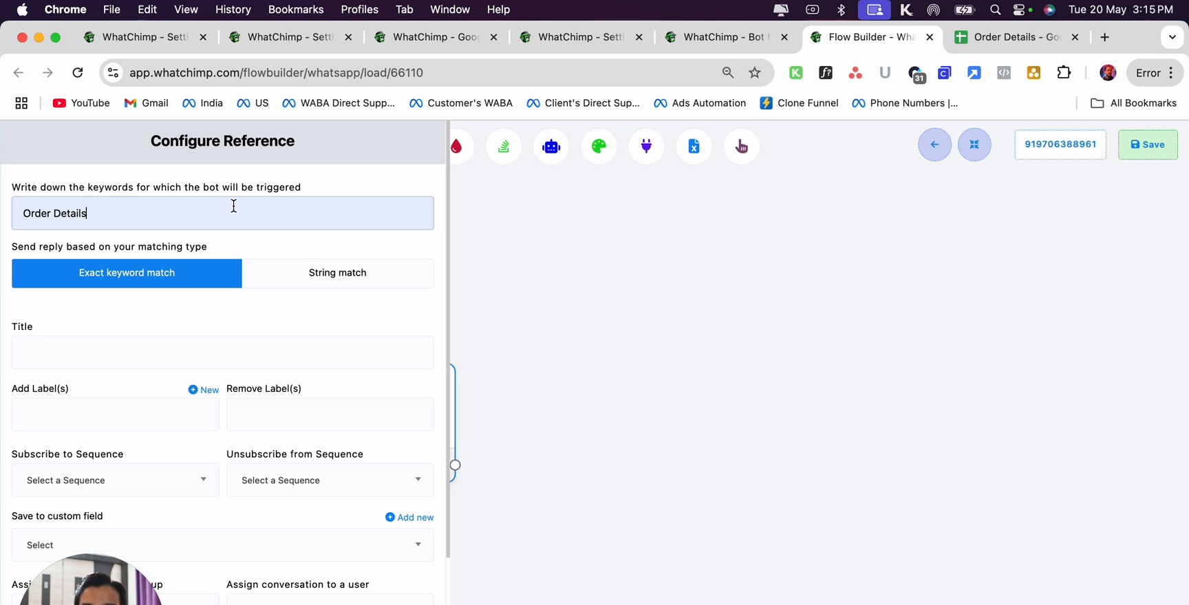
Task: Open the Chrome profile avatar
Action: 1108,73
